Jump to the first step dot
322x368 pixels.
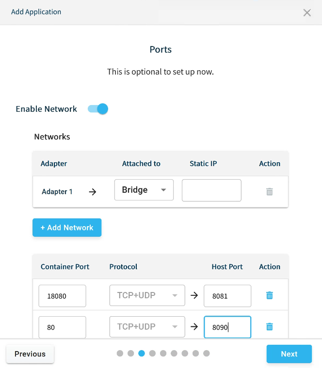[120, 353]
